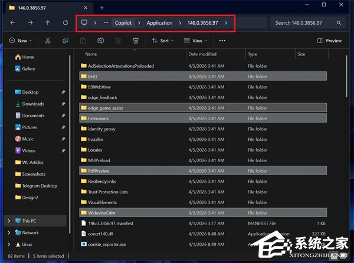Sort by the Name column header

[x=91, y=54]
